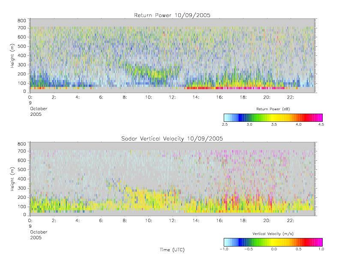This screenshot has height=262, width=339.
Task: Select the "Vertical Velocity (m/s)" colorbar label
Action: tap(273, 234)
